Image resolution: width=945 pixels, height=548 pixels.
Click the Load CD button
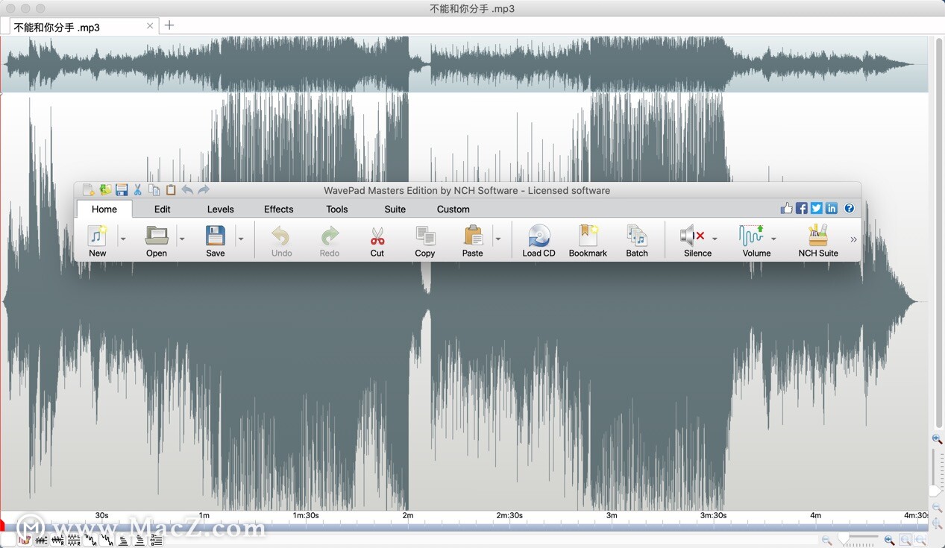coord(539,241)
